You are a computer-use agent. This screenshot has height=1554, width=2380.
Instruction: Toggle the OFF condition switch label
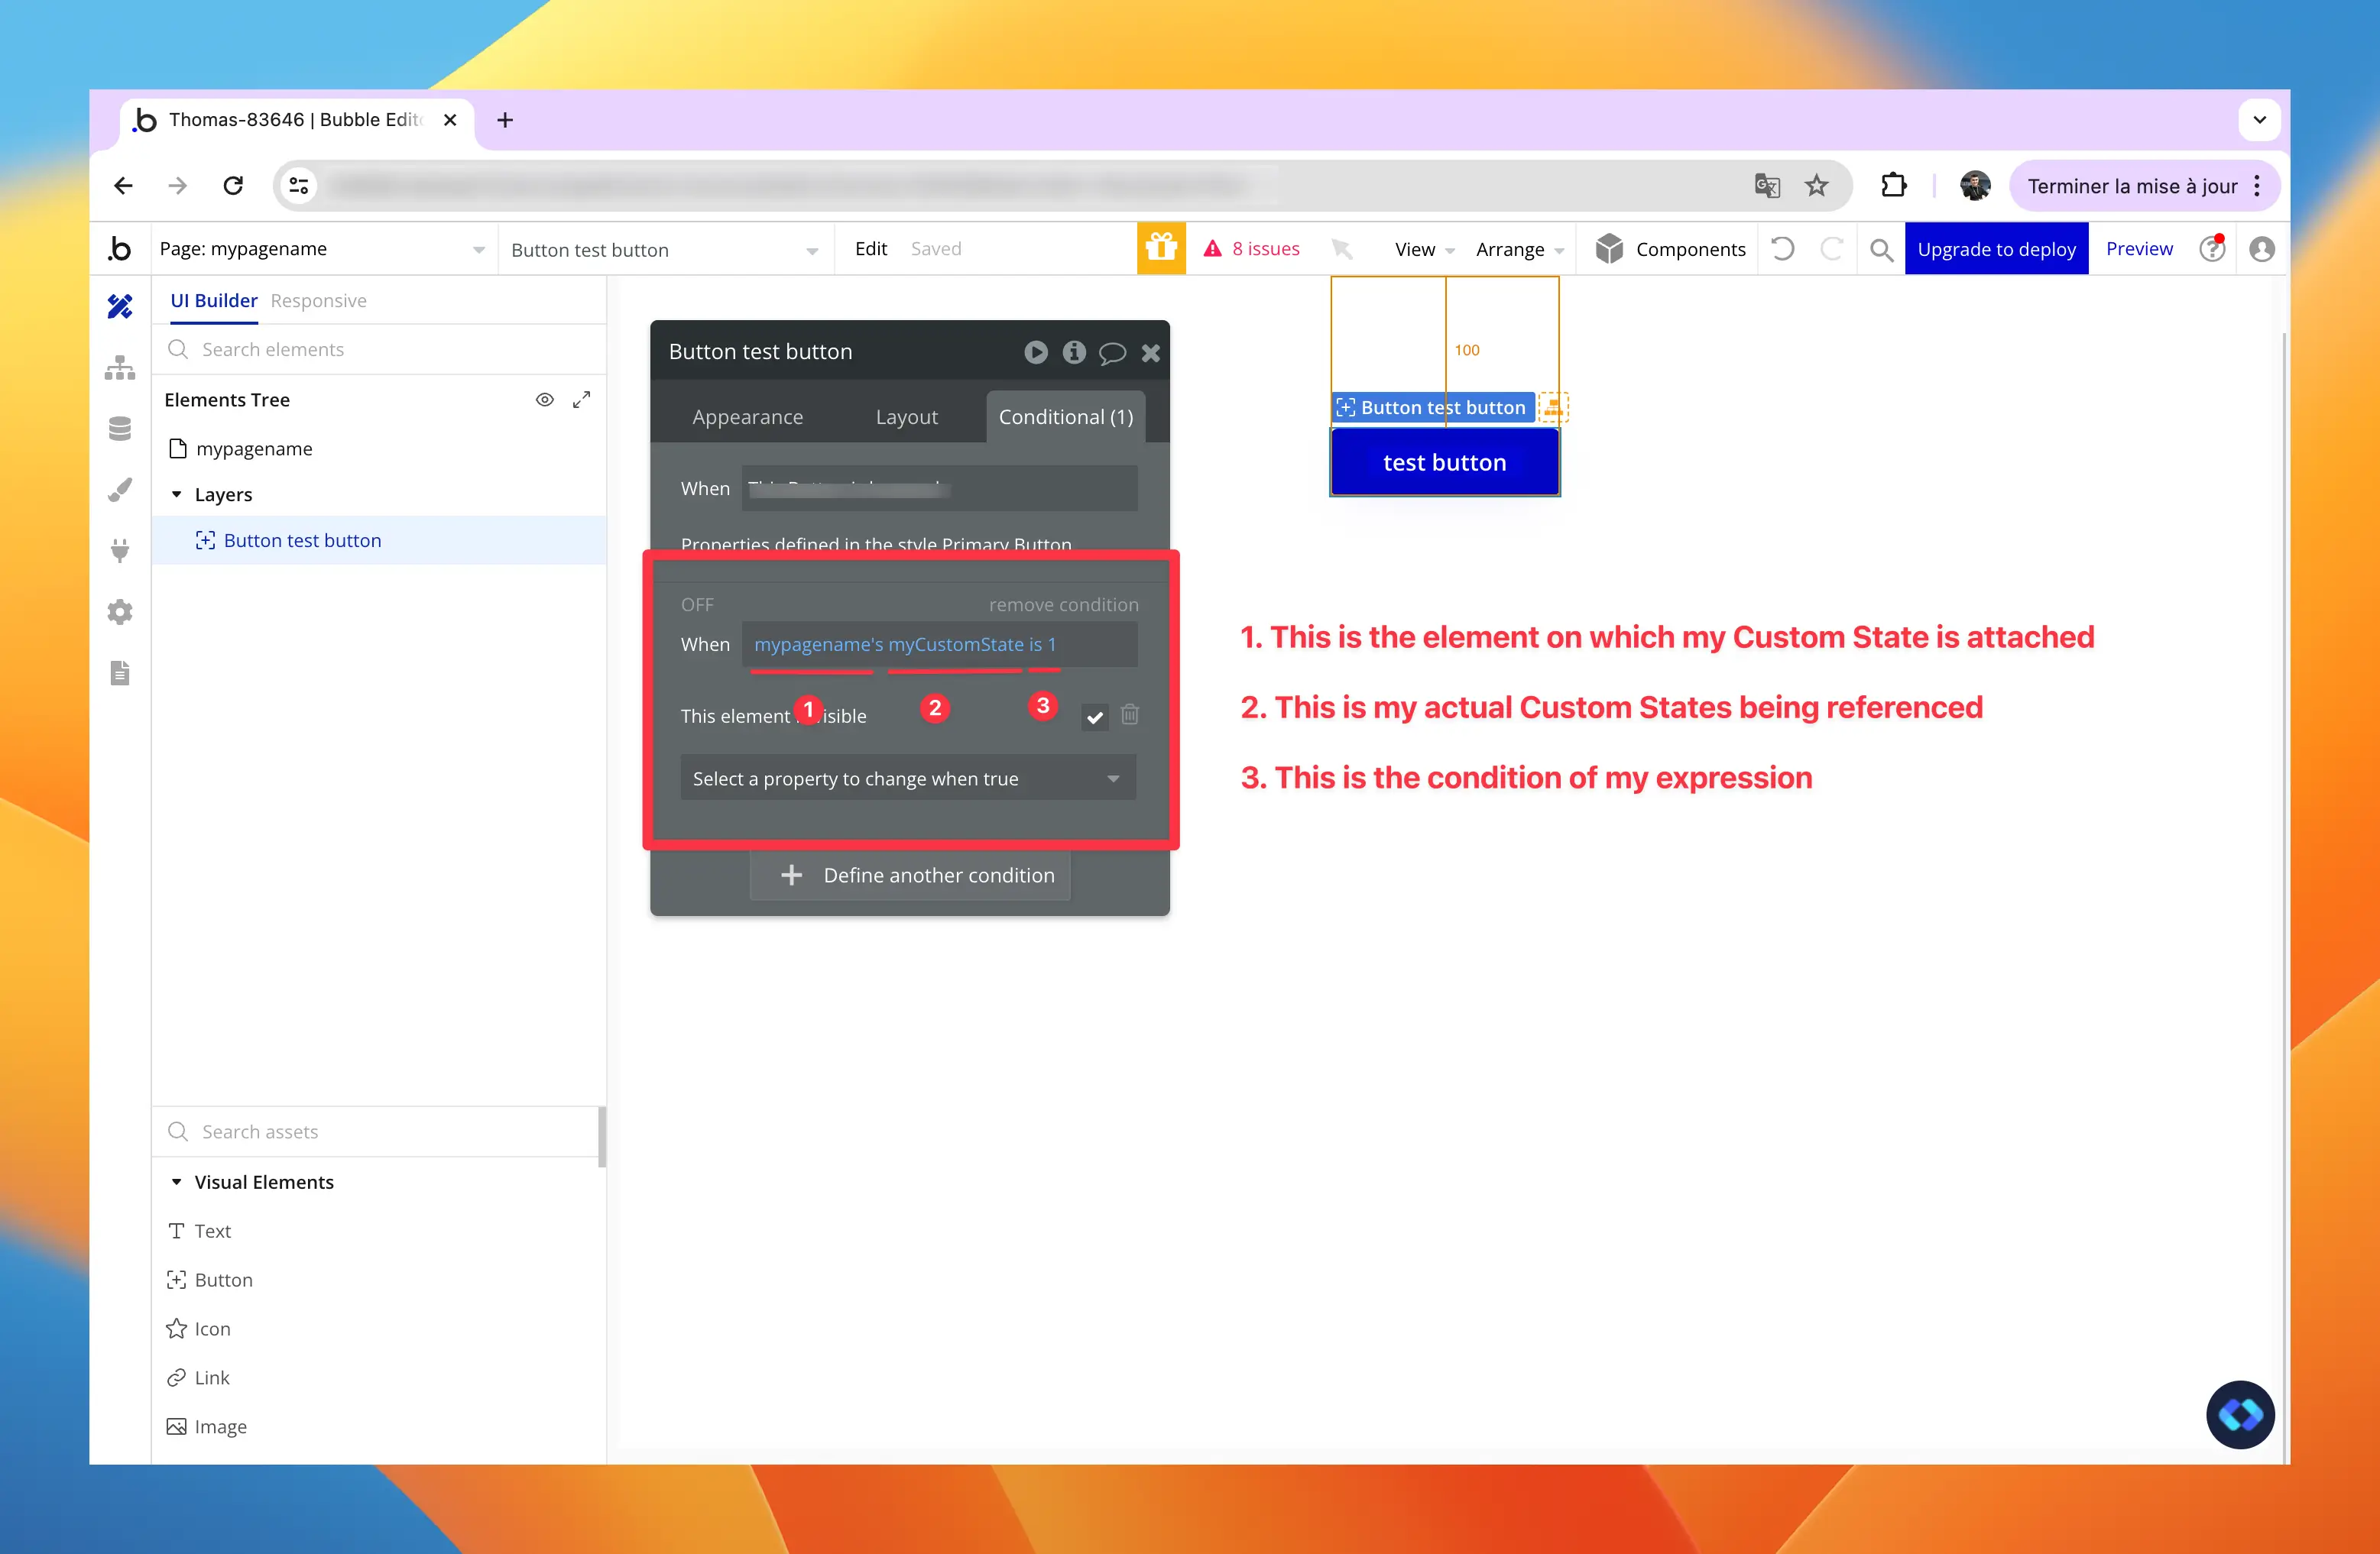tap(697, 604)
